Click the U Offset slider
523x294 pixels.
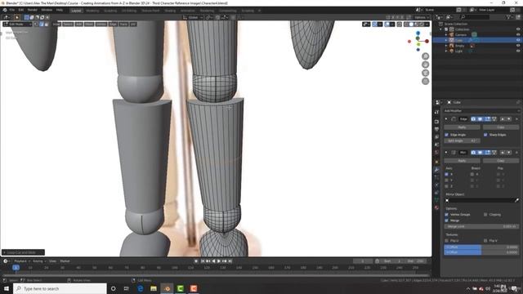pos(481,247)
